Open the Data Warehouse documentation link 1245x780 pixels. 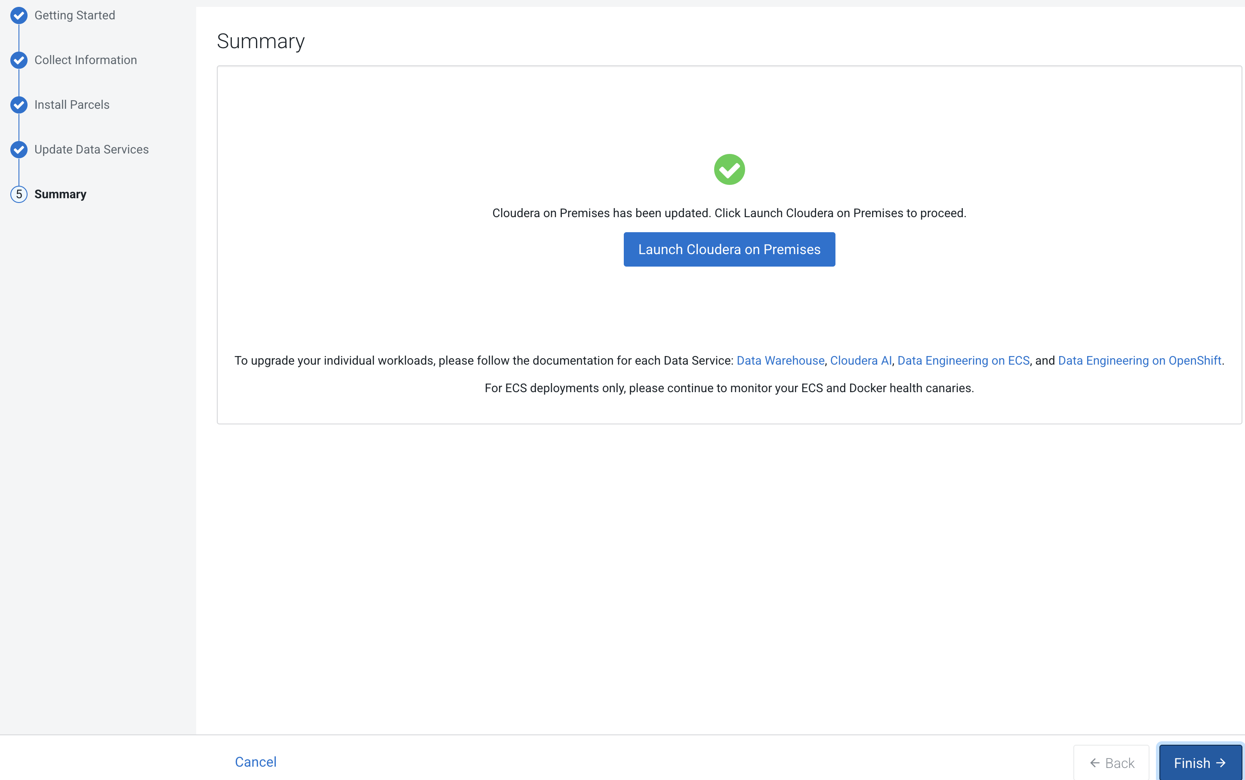[780, 361]
